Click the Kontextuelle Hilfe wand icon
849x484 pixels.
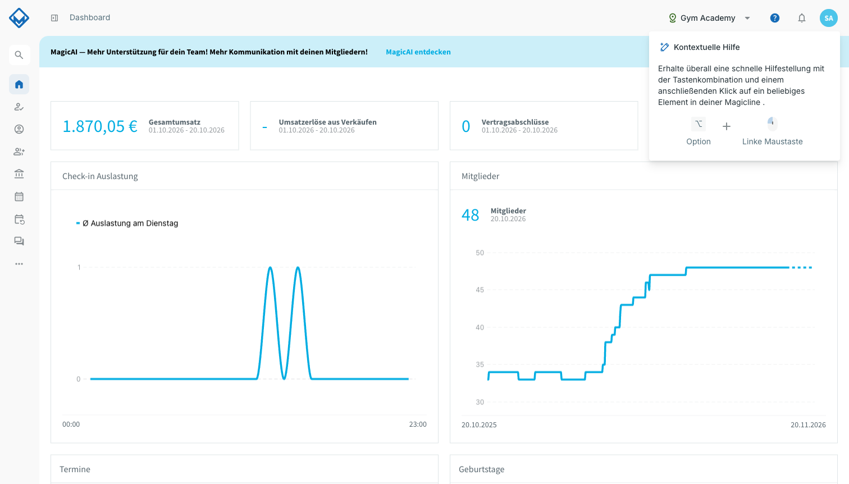point(664,47)
